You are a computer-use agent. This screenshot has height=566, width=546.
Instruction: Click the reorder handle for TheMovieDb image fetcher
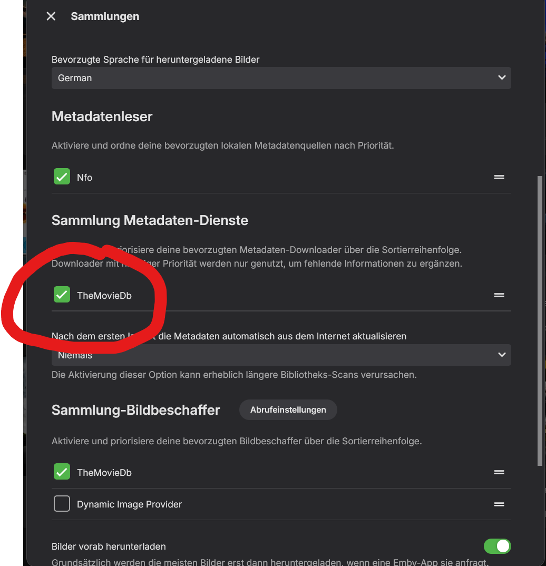pyautogui.click(x=499, y=472)
